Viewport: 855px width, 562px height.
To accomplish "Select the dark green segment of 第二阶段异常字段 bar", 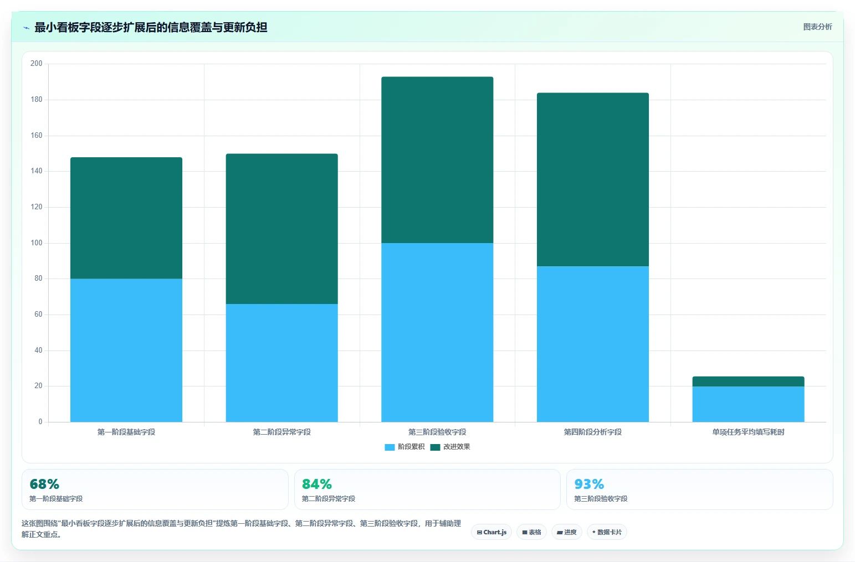I will point(281,229).
